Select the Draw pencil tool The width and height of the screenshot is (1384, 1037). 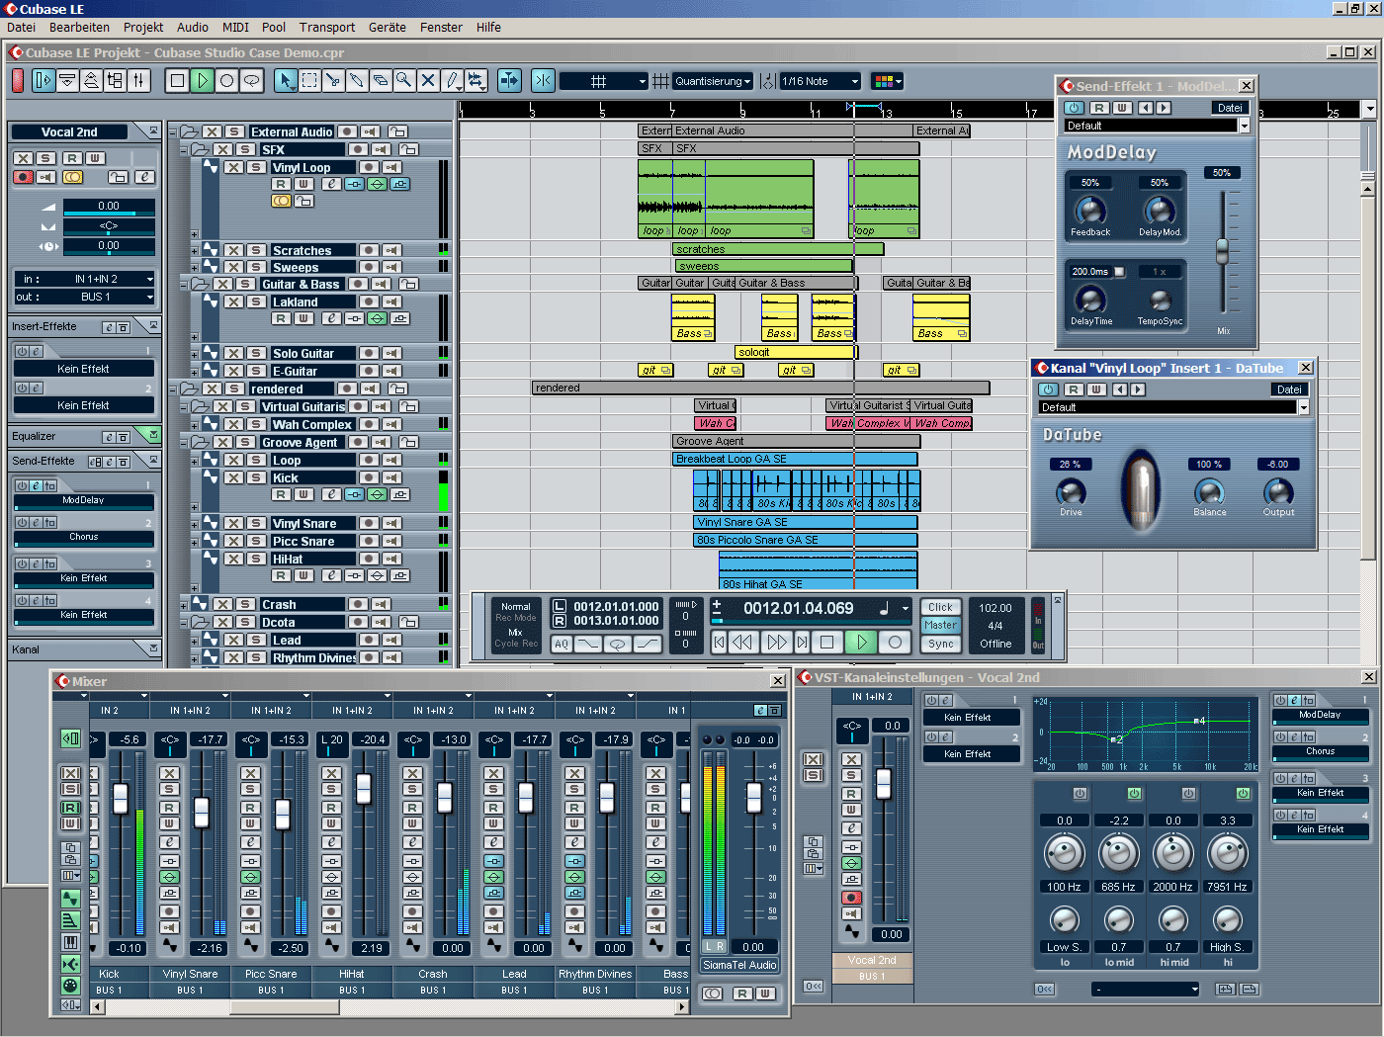tap(452, 81)
